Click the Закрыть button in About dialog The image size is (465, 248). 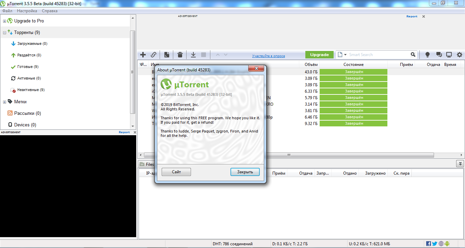tap(245, 172)
